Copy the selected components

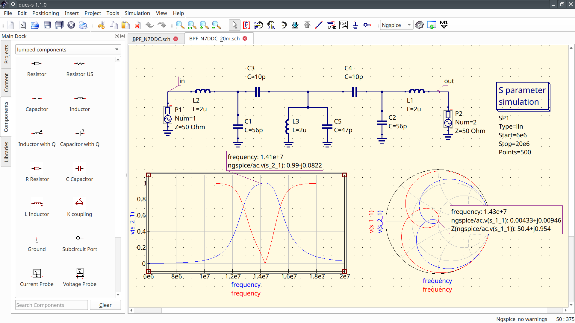click(x=114, y=25)
